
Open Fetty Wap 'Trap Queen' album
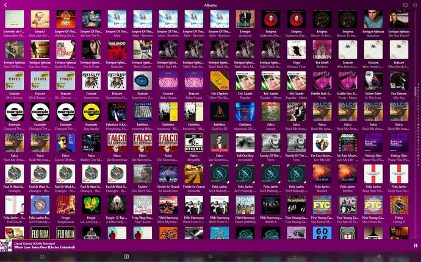tap(143, 205)
